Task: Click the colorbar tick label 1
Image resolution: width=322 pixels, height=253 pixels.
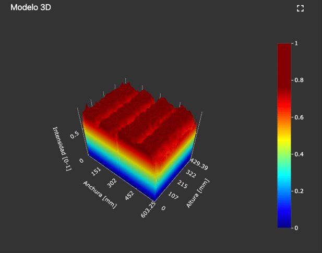Action: [x=296, y=43]
